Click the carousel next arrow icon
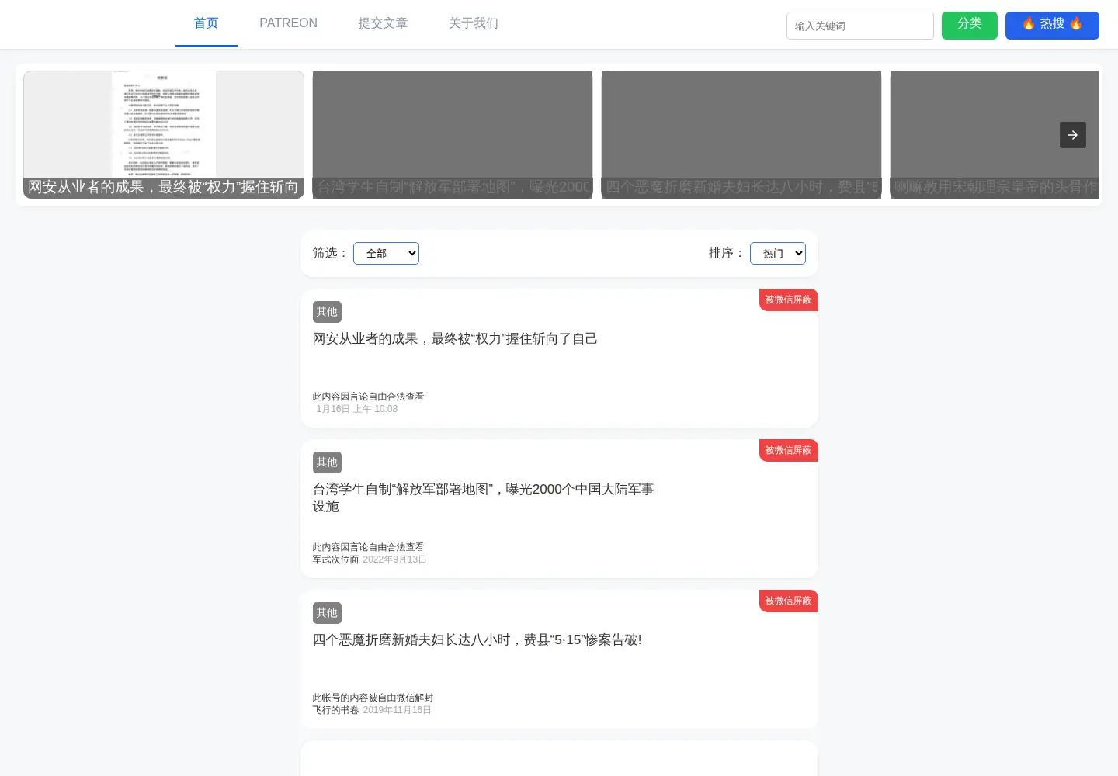Image resolution: width=1118 pixels, height=776 pixels. tap(1072, 135)
